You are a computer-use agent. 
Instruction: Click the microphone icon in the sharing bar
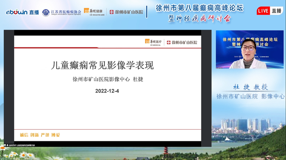(x=7, y=145)
